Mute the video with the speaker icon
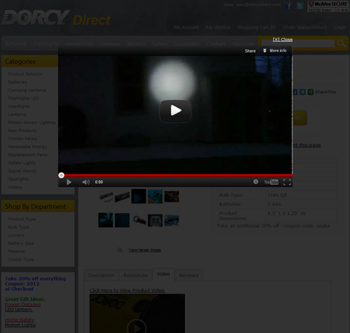The height and width of the screenshot is (333, 350). point(86,182)
